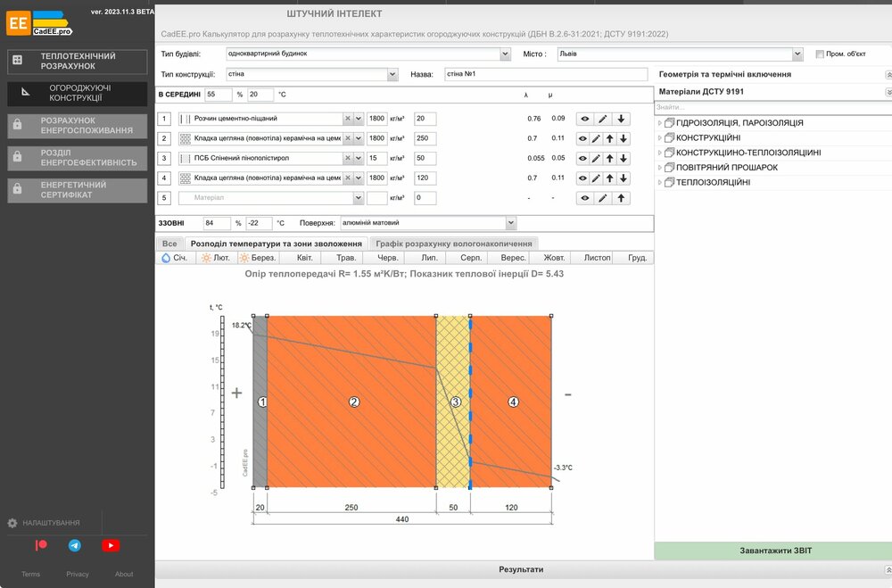This screenshot has width=892, height=588.
Task: Clear material in layer 3 with the X
Action: tap(348, 158)
